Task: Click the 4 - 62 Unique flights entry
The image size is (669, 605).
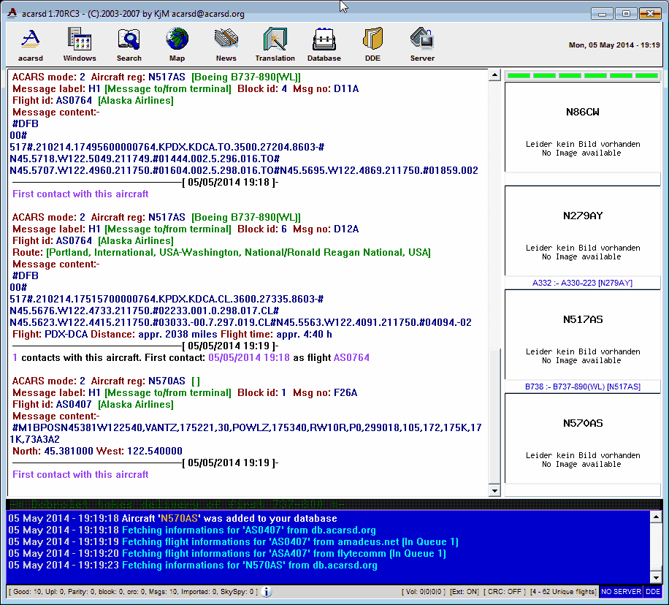Action: coord(563,591)
